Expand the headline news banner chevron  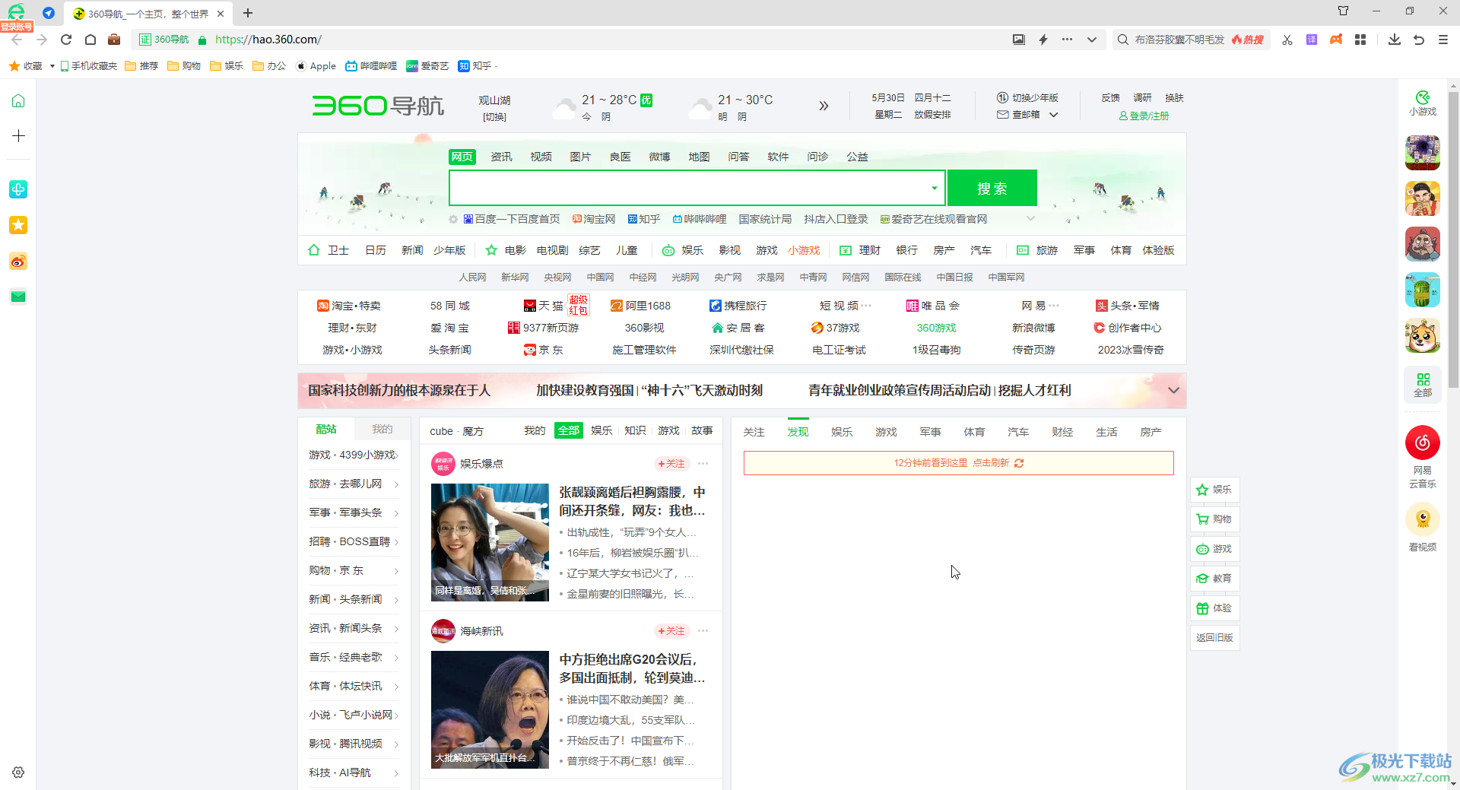(1173, 390)
